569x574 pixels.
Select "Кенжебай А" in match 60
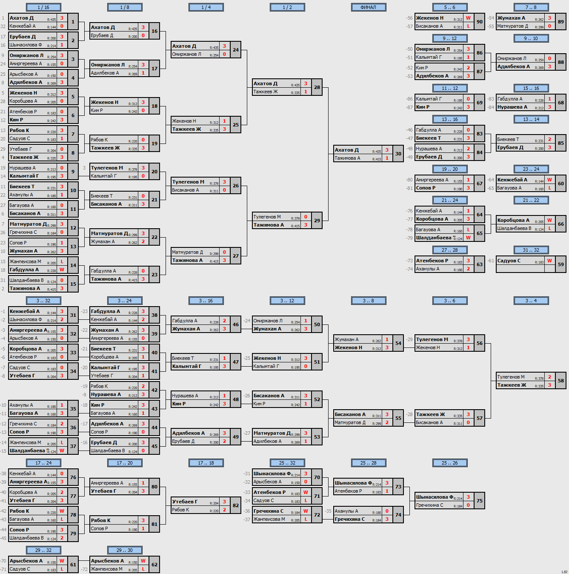(x=512, y=180)
